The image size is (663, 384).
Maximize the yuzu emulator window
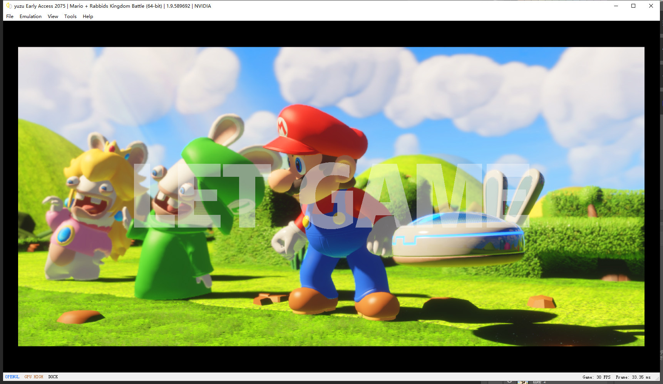(x=633, y=6)
